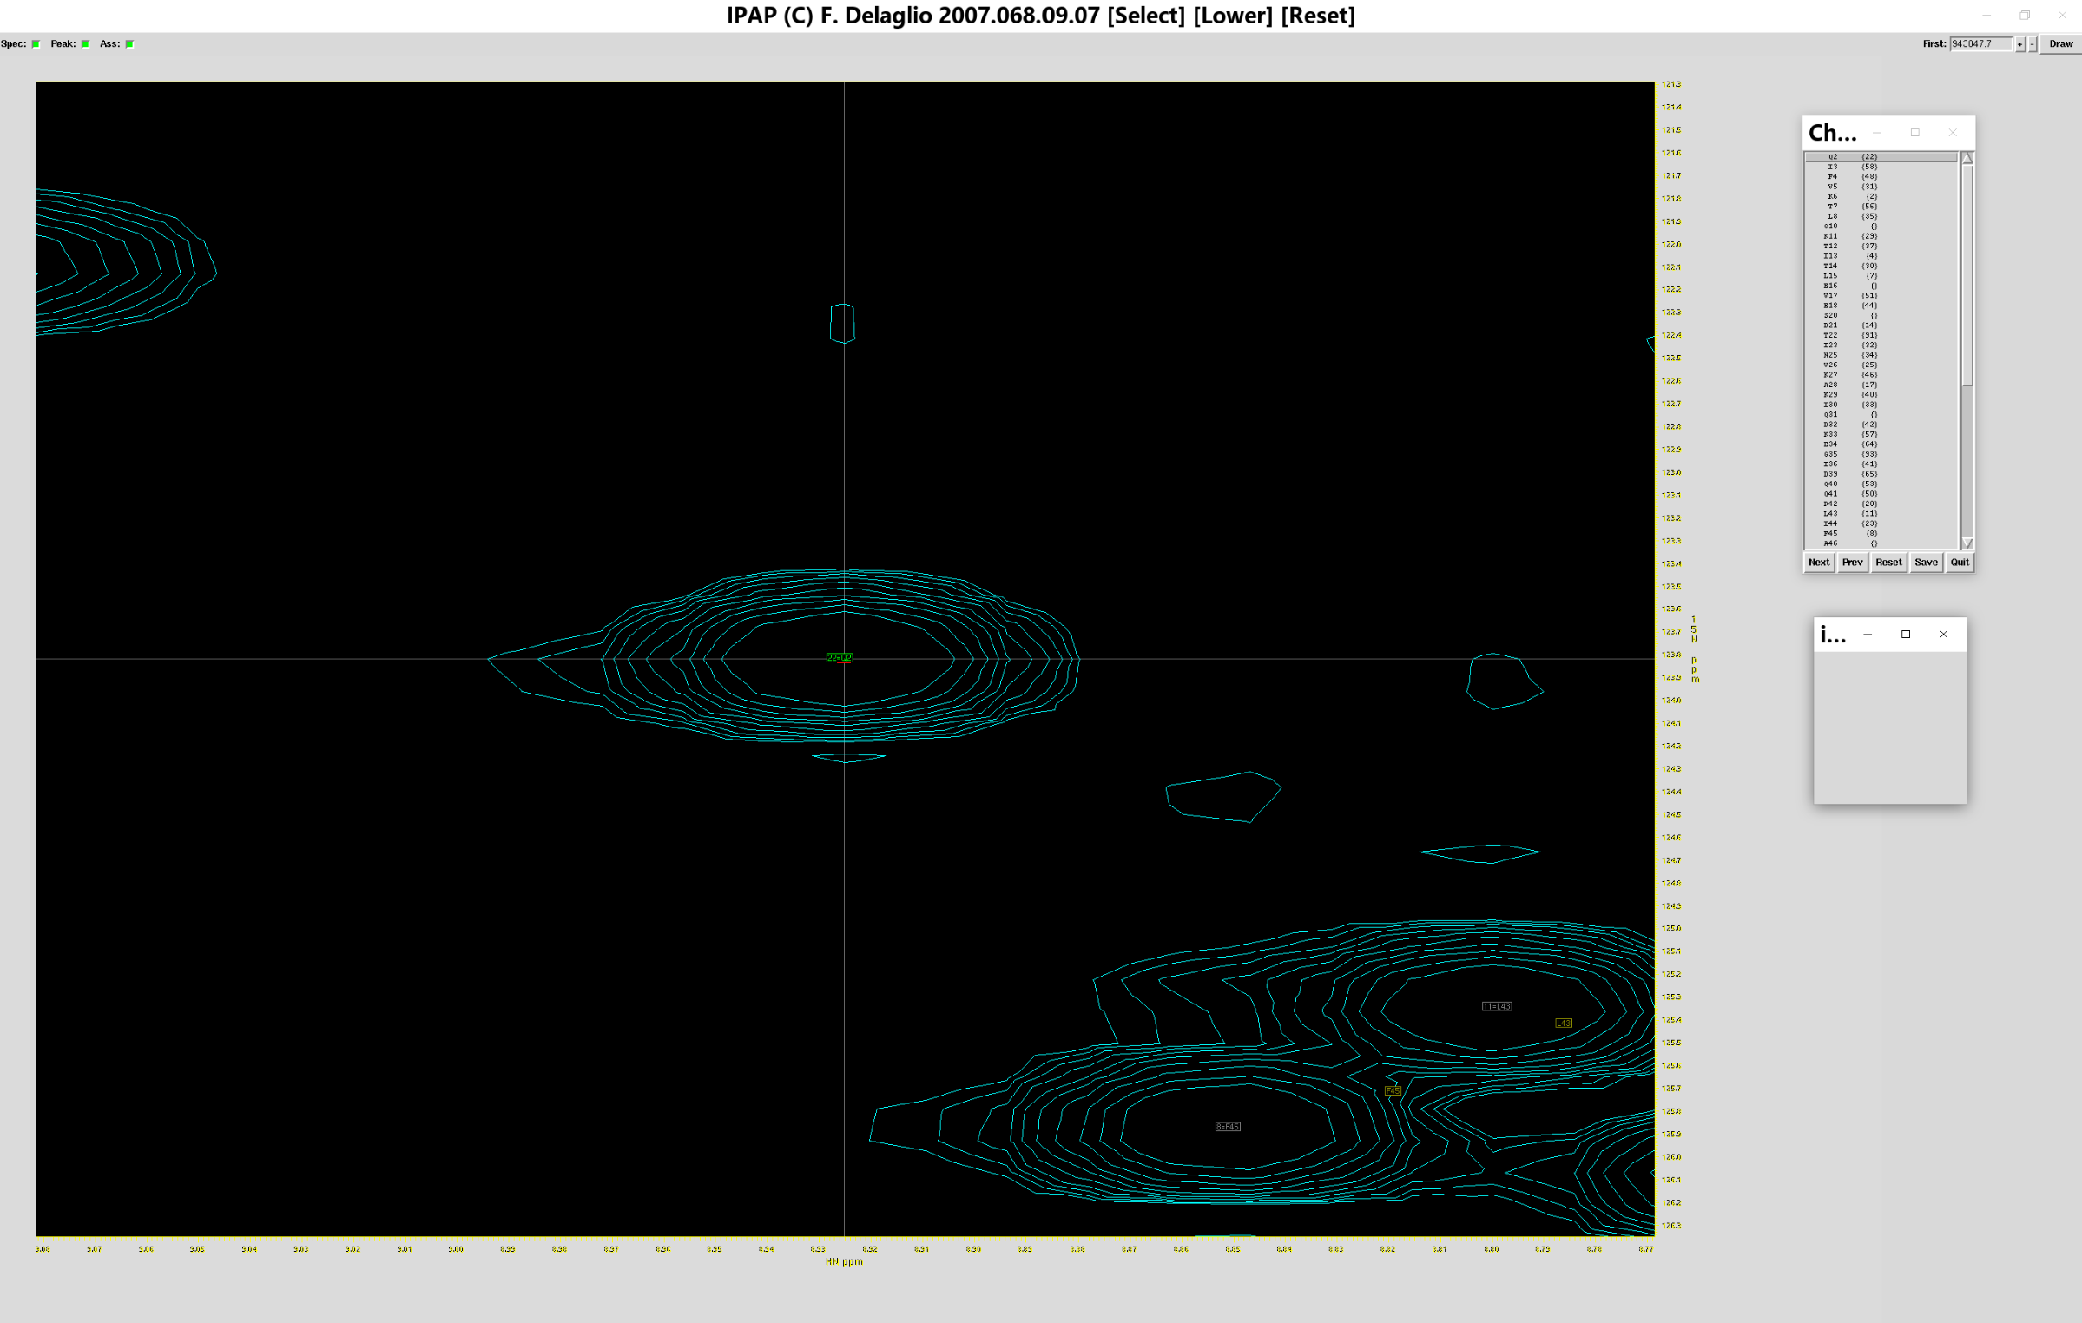The image size is (2082, 1323).
Task: Toggle the Peak display checkbox
Action: click(85, 44)
